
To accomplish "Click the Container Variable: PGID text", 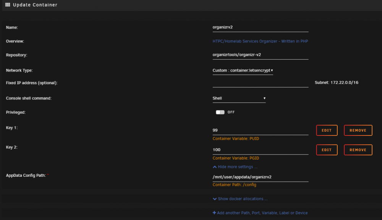I will tap(236, 158).
